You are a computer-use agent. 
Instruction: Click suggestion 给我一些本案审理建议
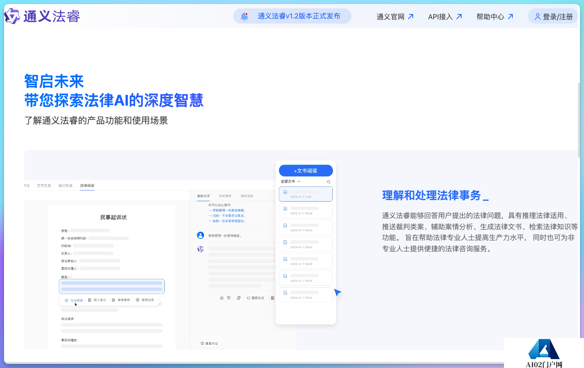227,221
